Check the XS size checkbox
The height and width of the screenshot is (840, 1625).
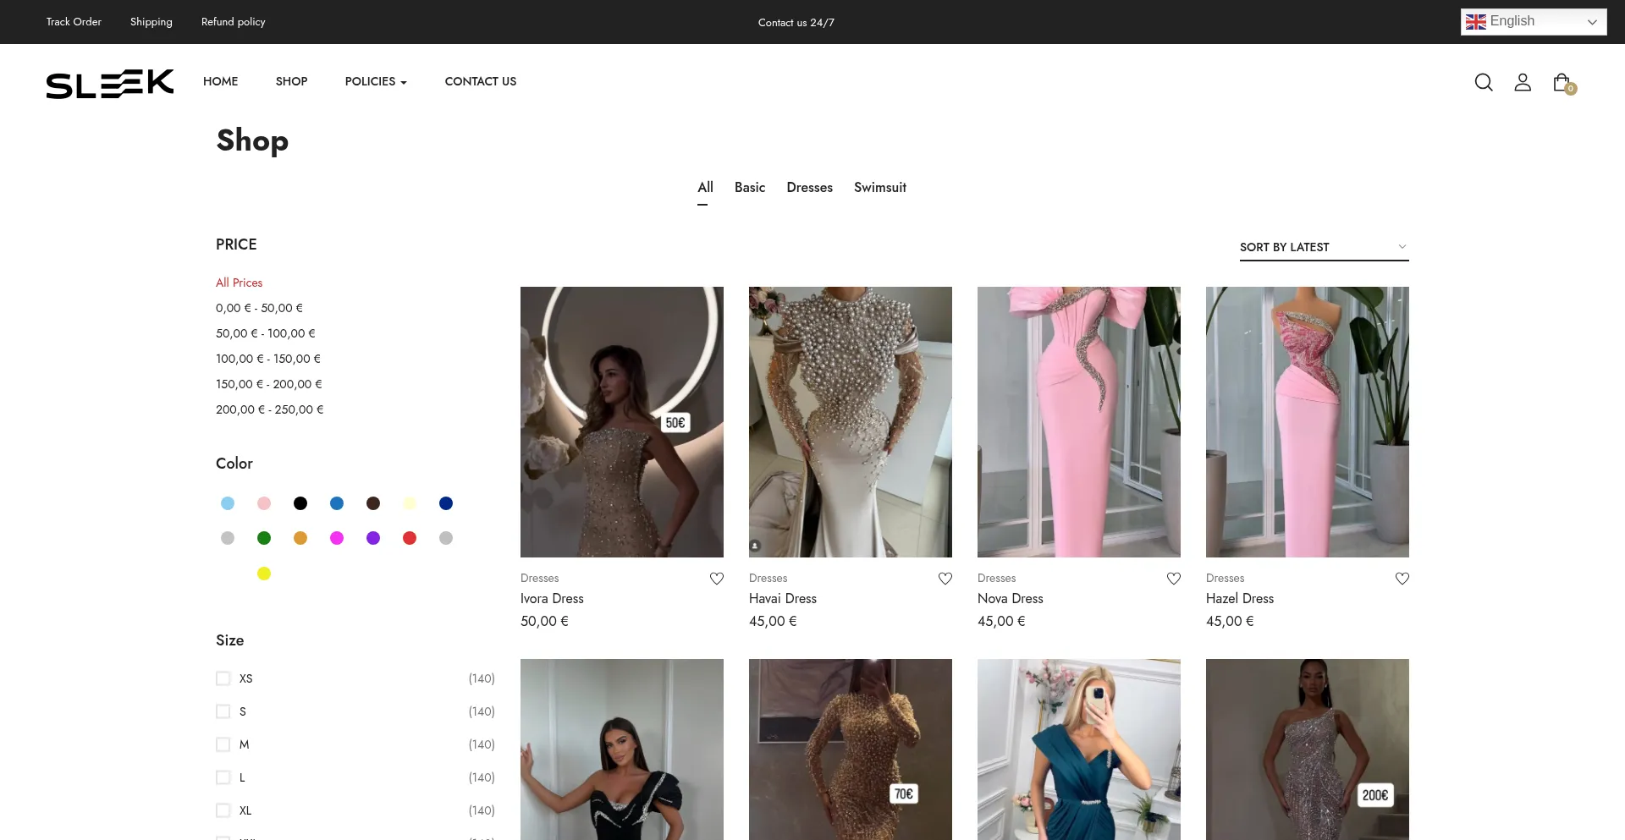(223, 678)
